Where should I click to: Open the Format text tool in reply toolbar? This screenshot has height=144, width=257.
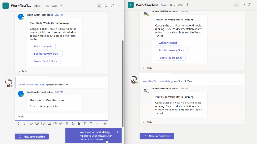click(19, 124)
